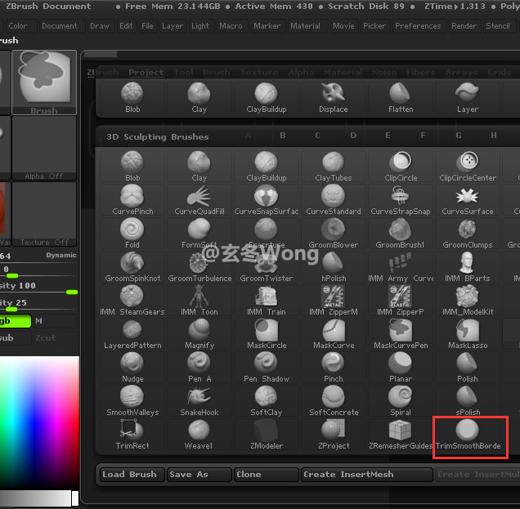Image resolution: width=520 pixels, height=509 pixels.
Task: Select the GroomBlower brush
Action: pos(334,234)
